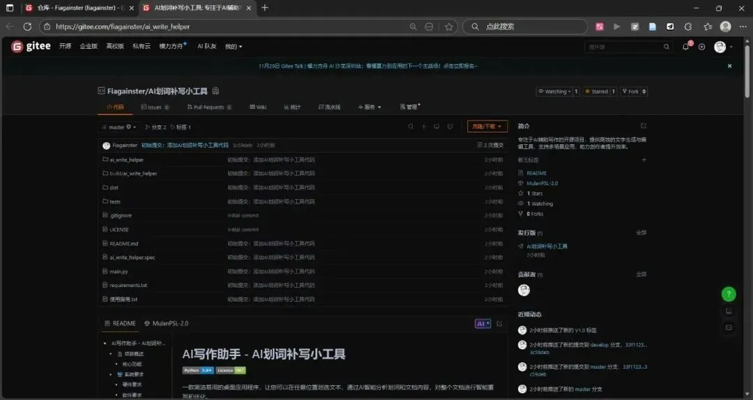Click the browser refresh button
This screenshot has height=400, width=753.
[27, 27]
